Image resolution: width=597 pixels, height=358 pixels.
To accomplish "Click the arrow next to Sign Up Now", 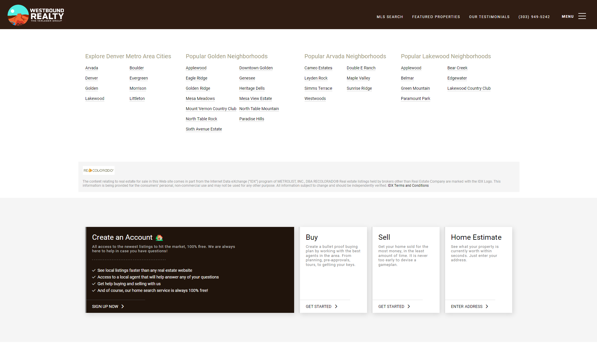I will [123, 306].
